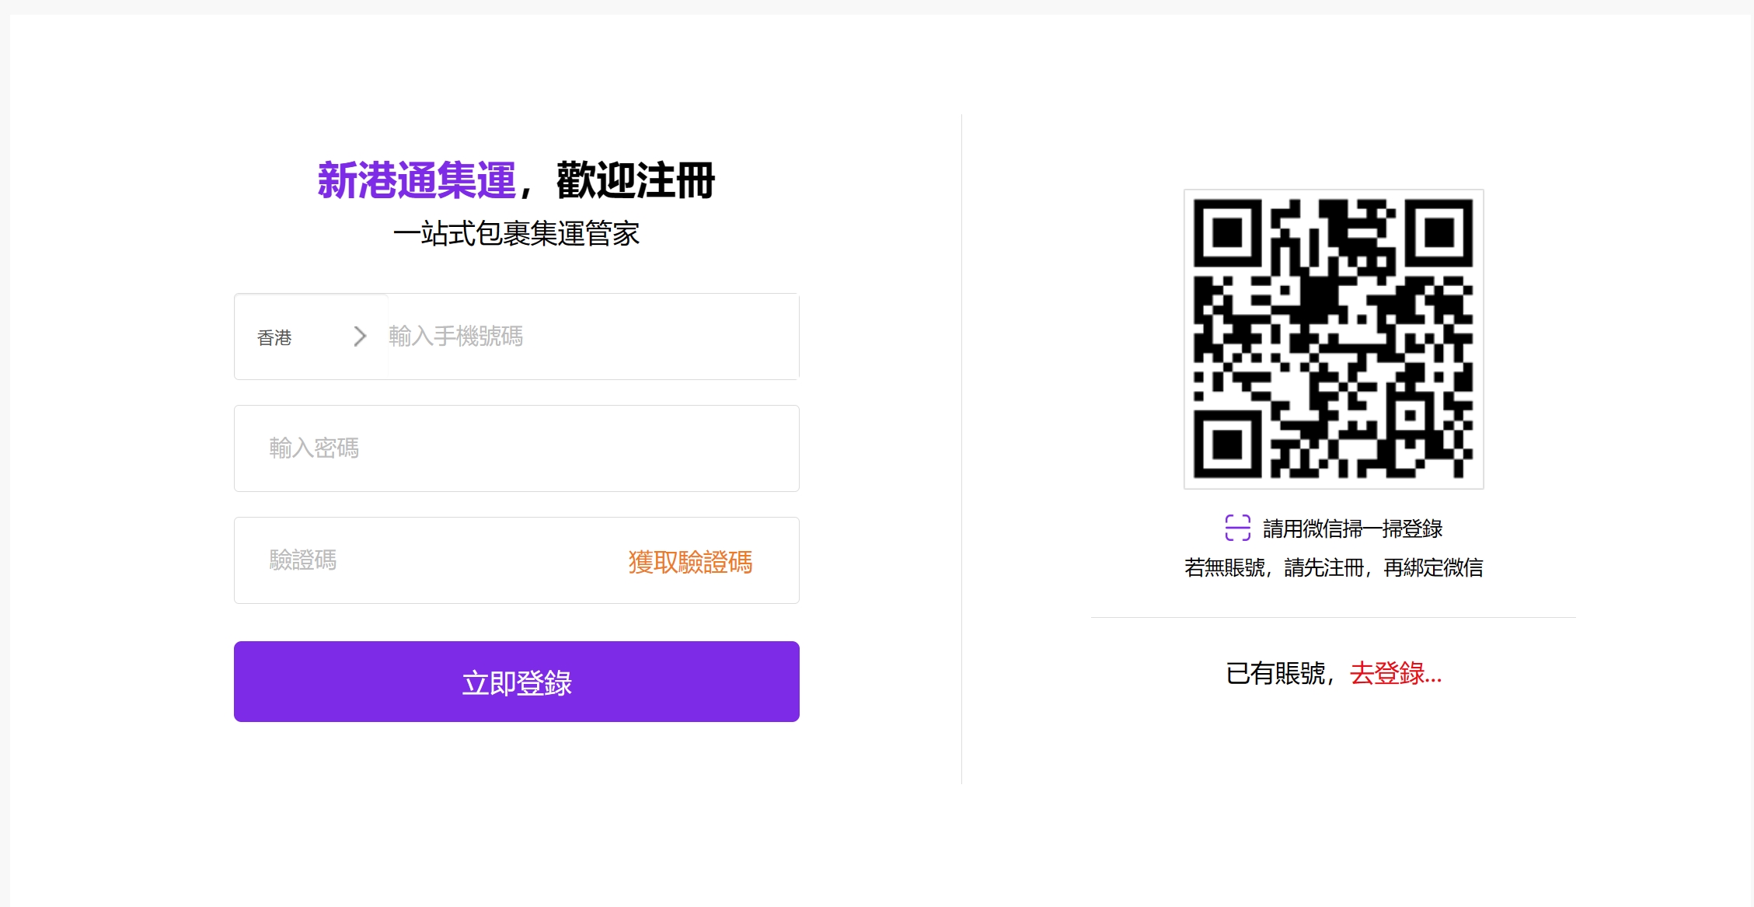The image size is (1754, 907).
Task: Request code via 獲取驗證碼 link
Action: click(690, 562)
